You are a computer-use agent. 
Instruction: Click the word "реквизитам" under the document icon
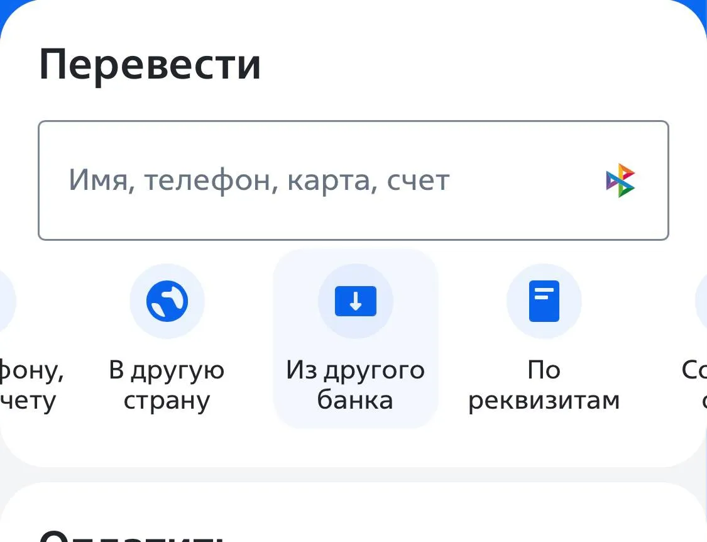pyautogui.click(x=544, y=401)
